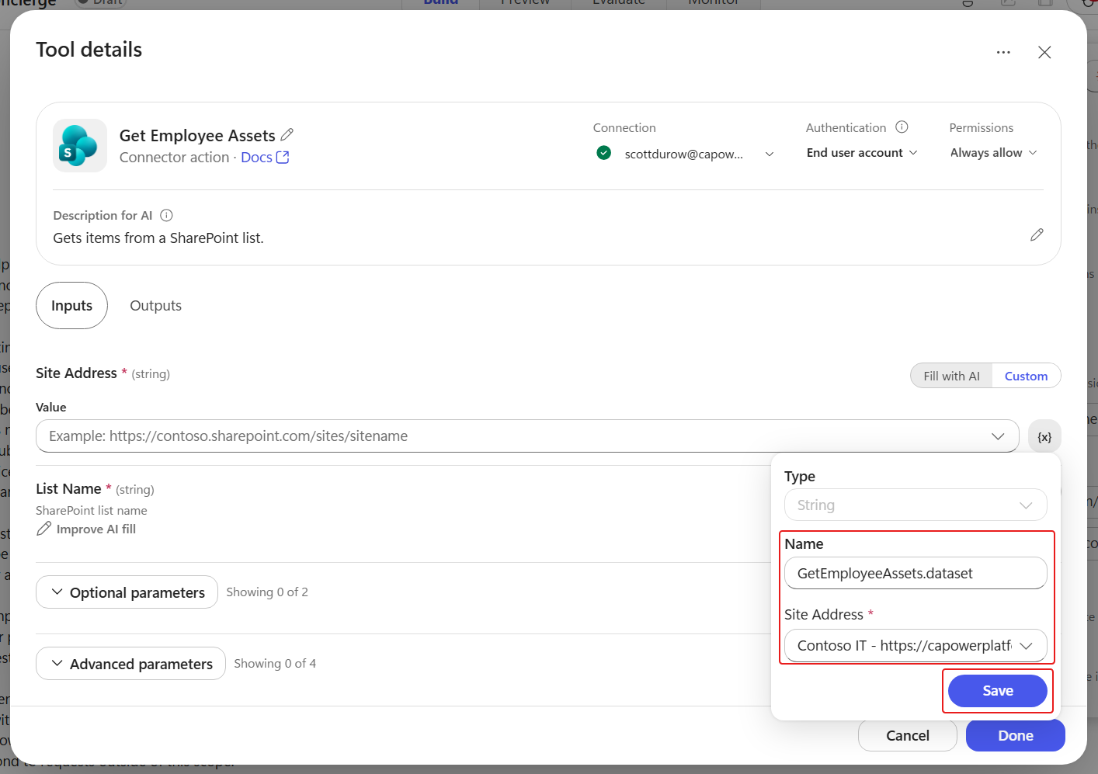This screenshot has height=774, width=1098.
Task: Click the Save button
Action: (998, 691)
